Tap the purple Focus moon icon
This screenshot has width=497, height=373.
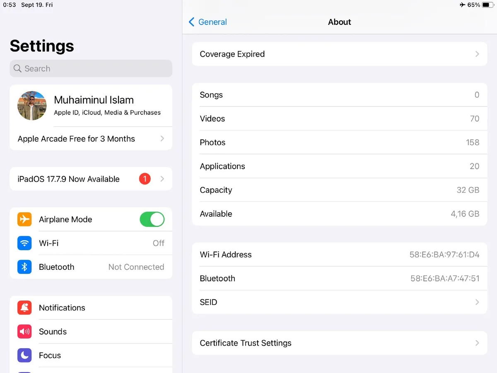pyautogui.click(x=24, y=355)
